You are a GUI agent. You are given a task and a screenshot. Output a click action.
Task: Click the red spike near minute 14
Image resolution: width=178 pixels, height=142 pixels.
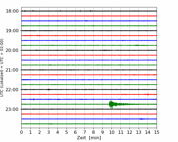pyautogui.click(x=148, y=94)
